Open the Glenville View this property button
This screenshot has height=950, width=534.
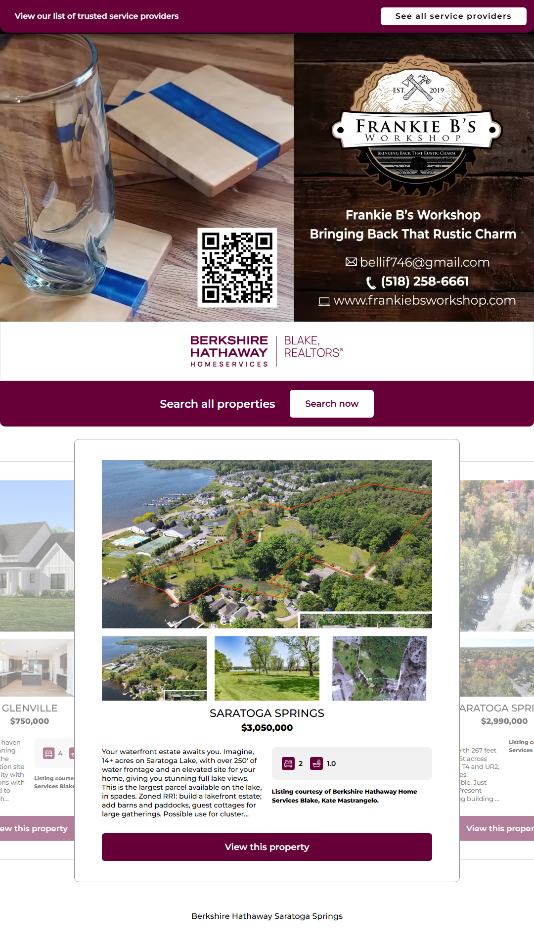[37, 828]
